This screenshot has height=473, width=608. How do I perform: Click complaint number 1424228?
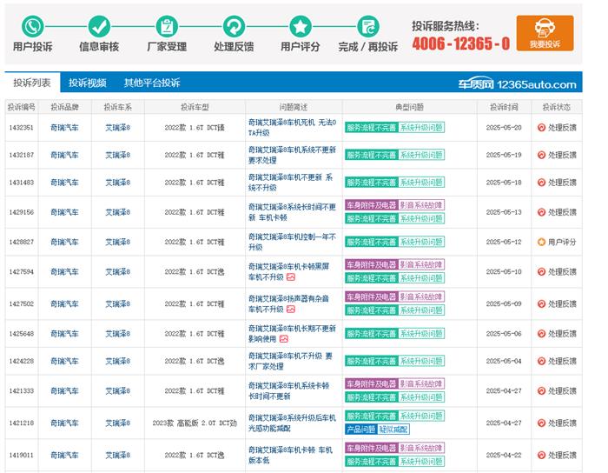[x=22, y=361]
